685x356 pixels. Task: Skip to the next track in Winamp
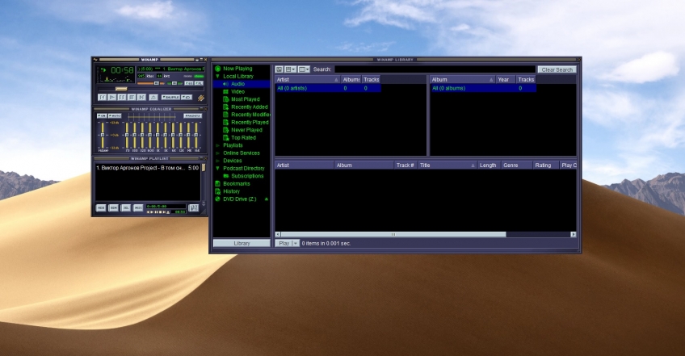[x=141, y=97]
